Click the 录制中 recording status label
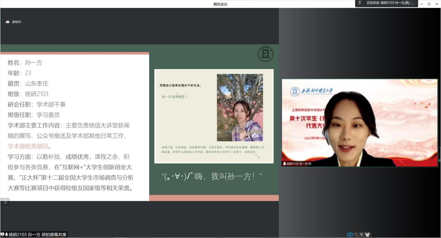 coord(17,22)
